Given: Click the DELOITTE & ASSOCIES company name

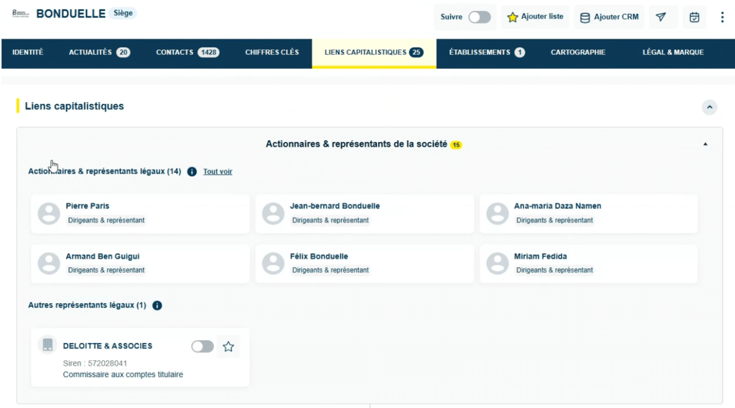Looking at the screenshot, I should tap(108, 346).
